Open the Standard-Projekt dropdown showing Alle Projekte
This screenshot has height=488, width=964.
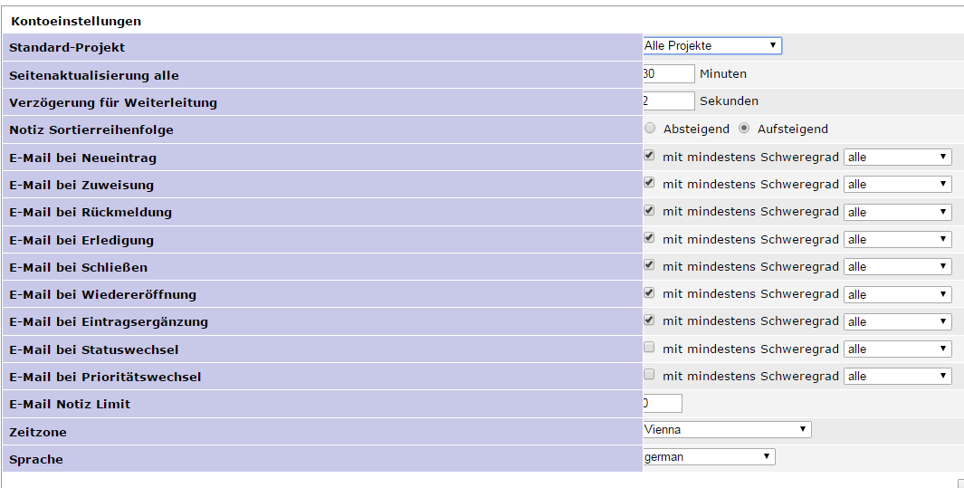click(x=712, y=45)
